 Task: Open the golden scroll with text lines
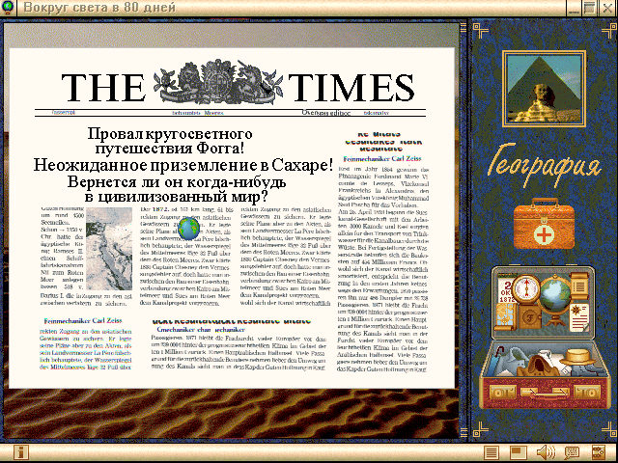coord(579,286)
